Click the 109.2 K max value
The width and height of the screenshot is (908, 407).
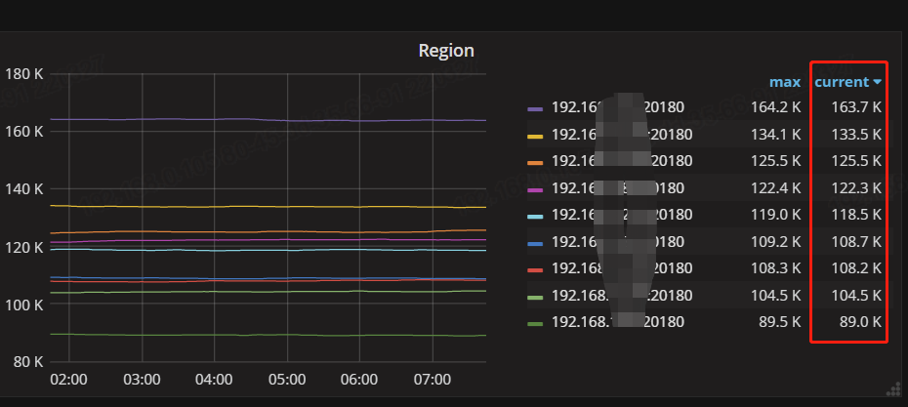[x=776, y=241]
